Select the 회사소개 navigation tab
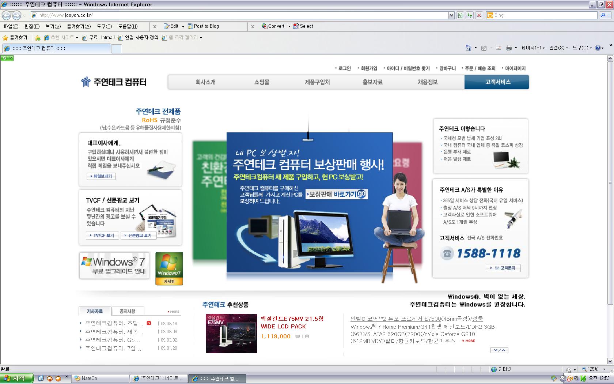 (x=205, y=82)
